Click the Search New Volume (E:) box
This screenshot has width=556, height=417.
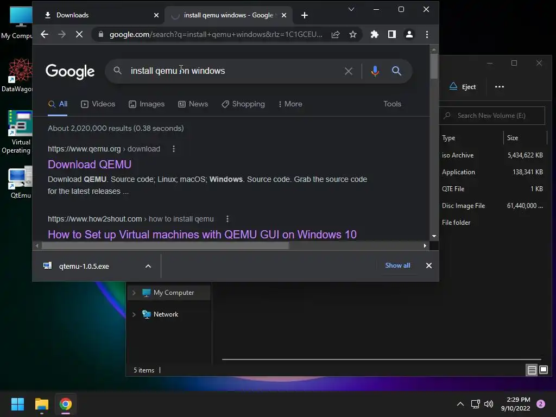(x=492, y=116)
